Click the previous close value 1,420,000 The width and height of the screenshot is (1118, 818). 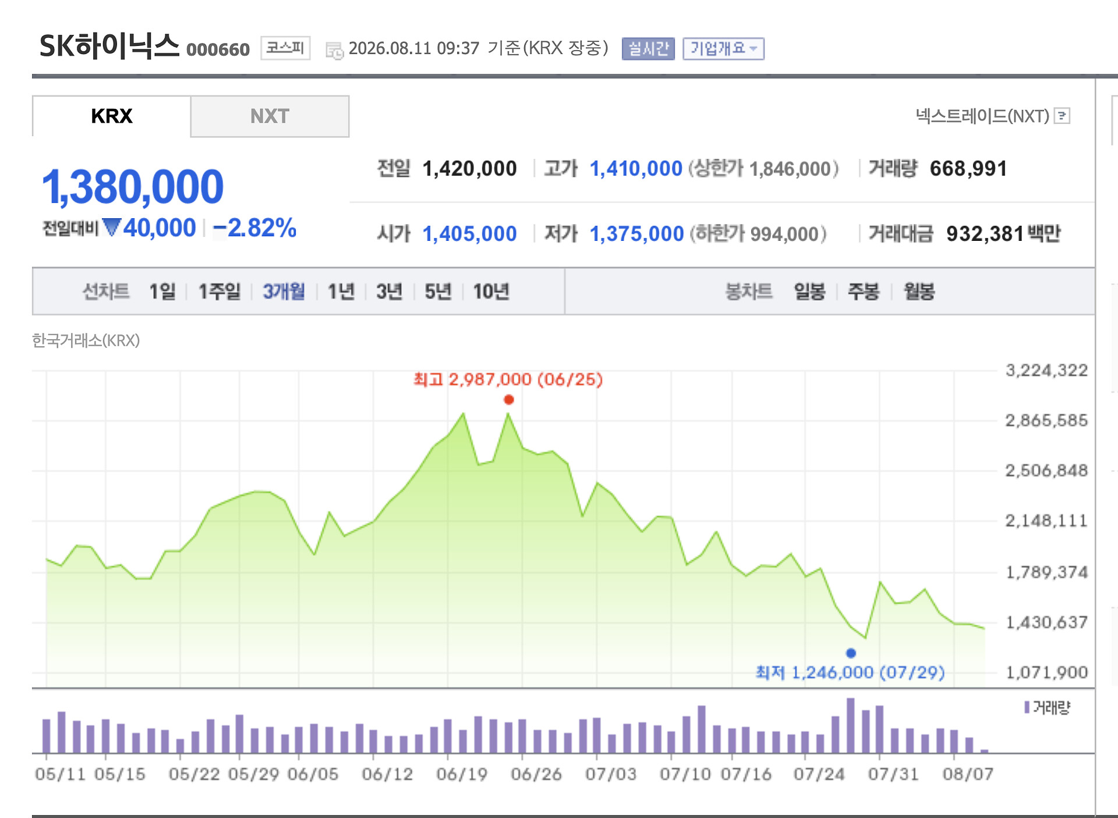pyautogui.click(x=469, y=169)
